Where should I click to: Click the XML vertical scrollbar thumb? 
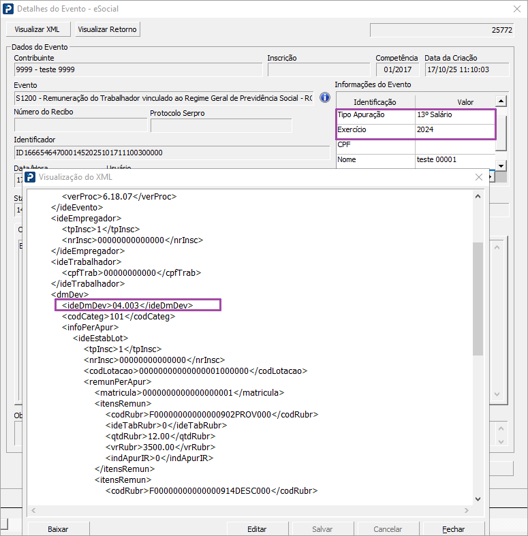coord(478,299)
